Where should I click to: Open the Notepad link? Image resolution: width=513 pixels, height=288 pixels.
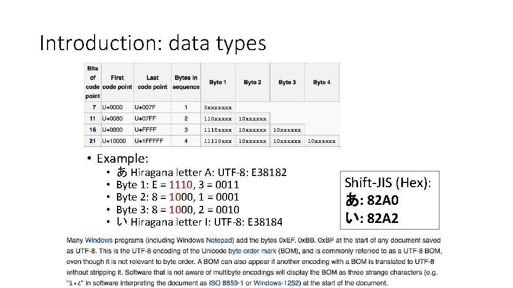pos(219,241)
